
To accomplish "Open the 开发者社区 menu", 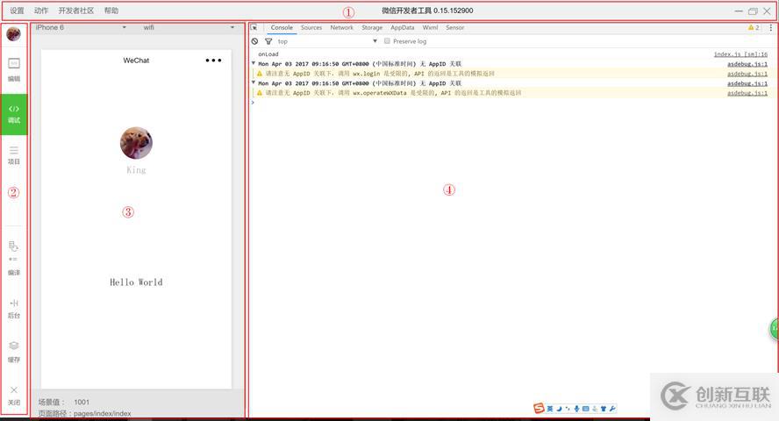I will [x=76, y=11].
